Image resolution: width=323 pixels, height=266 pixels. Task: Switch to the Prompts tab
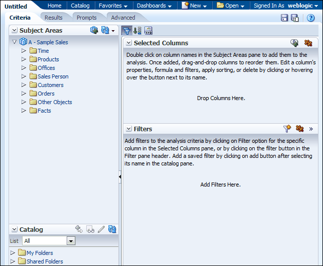(x=86, y=18)
